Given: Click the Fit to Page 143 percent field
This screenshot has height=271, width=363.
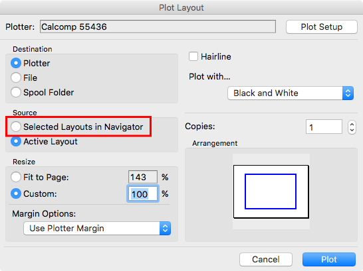Looking at the screenshot, I should click(x=143, y=177).
